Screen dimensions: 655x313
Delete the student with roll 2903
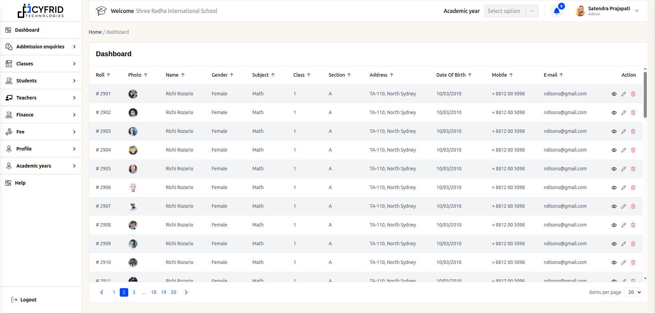633,131
